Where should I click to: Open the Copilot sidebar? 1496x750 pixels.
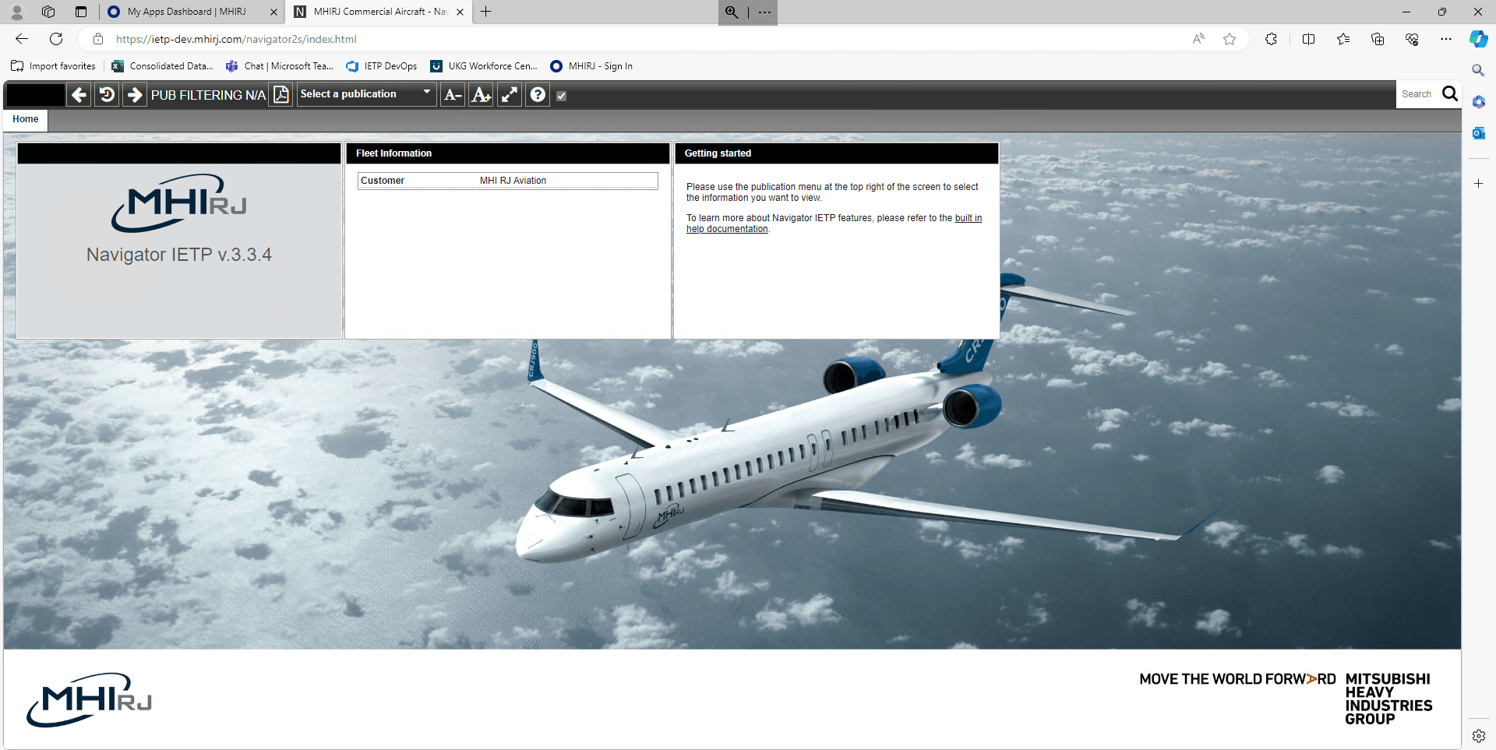pos(1478,39)
